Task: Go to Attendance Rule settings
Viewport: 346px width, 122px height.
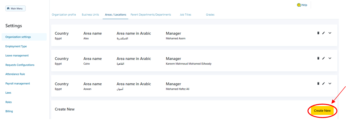Action: pos(15,74)
